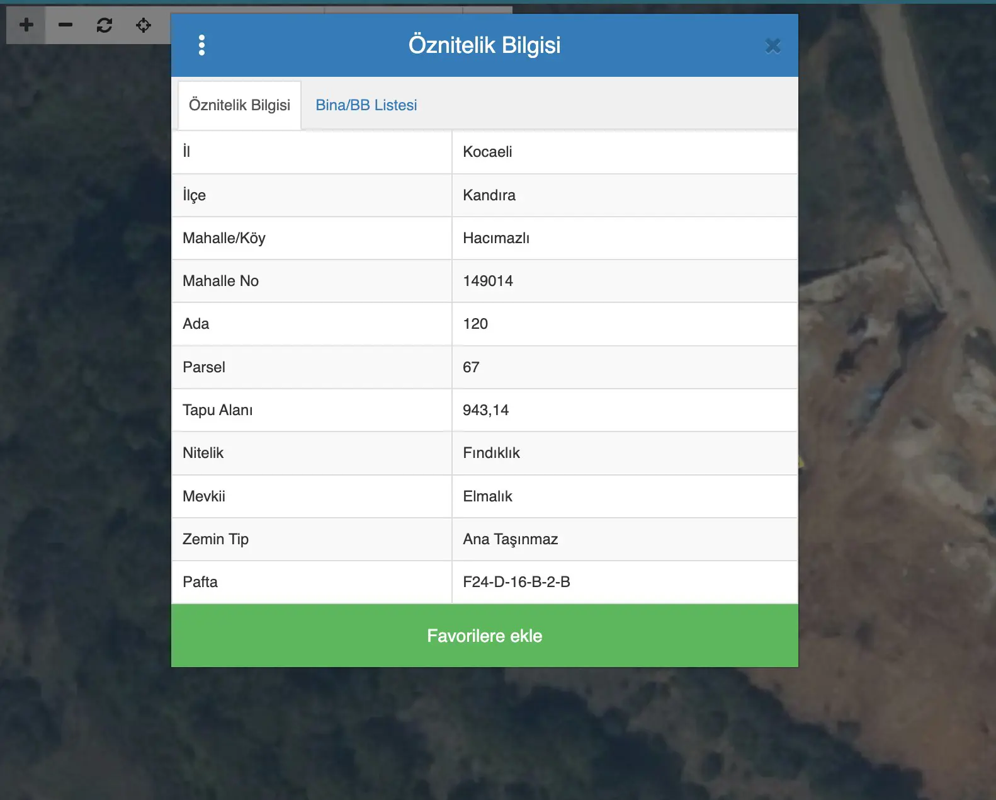Click the Tapu Alanı label
This screenshot has height=800, width=996.
click(x=218, y=410)
